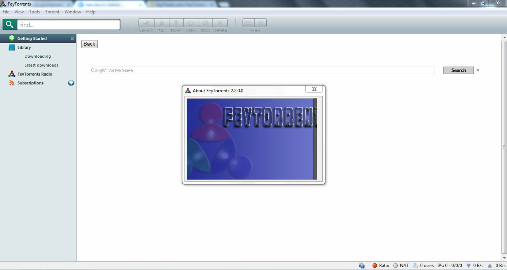
Task: Click the '0 users' status text
Action: [427, 266]
